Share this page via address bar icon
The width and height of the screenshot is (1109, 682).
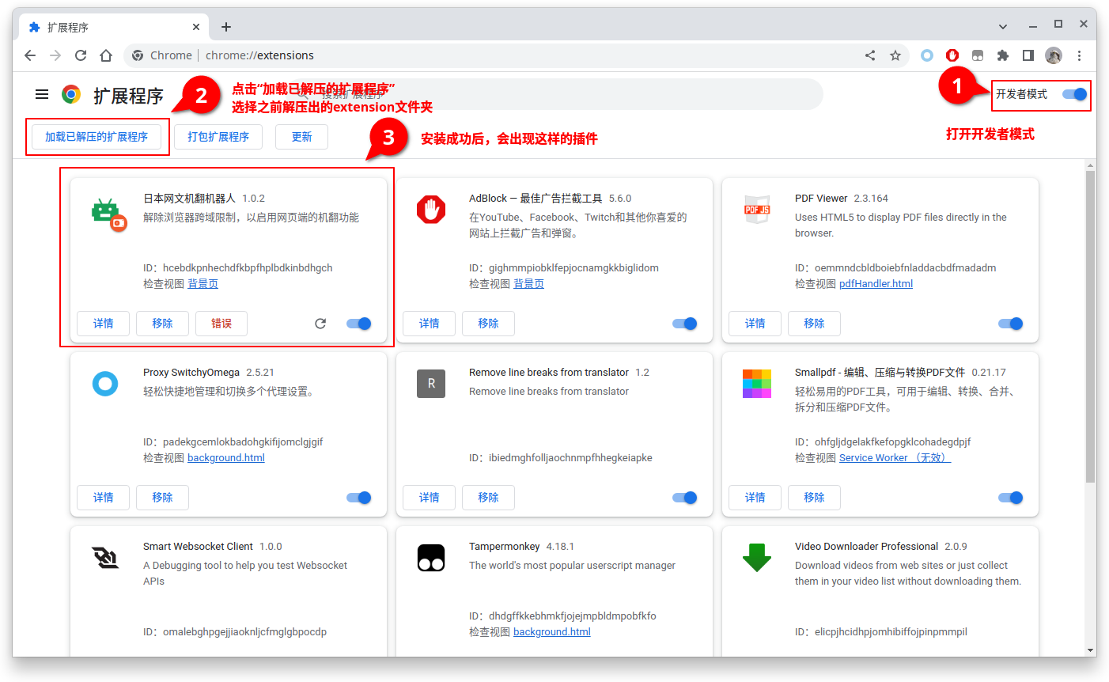870,55
